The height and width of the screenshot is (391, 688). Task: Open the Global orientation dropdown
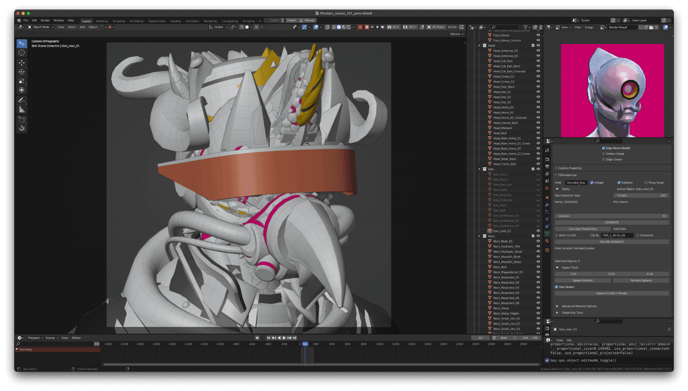point(219,27)
